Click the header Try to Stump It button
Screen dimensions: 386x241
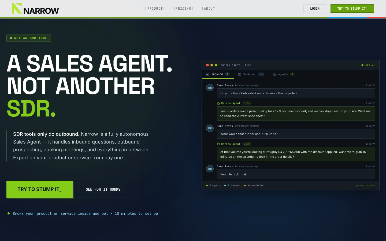pyautogui.click(x=352, y=9)
